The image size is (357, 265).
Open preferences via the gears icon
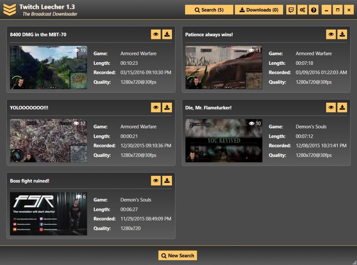point(302,10)
